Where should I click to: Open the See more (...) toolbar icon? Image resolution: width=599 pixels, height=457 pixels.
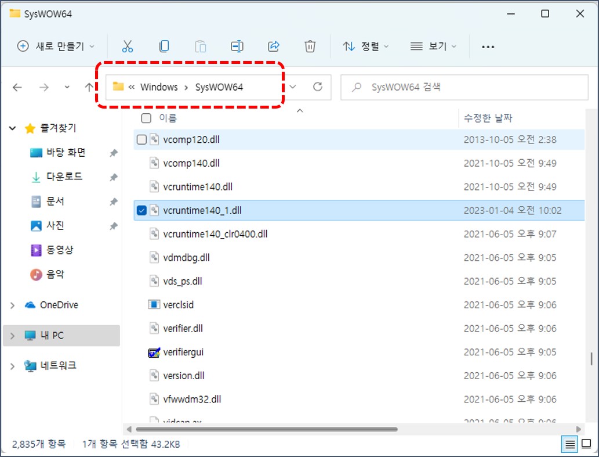click(488, 46)
